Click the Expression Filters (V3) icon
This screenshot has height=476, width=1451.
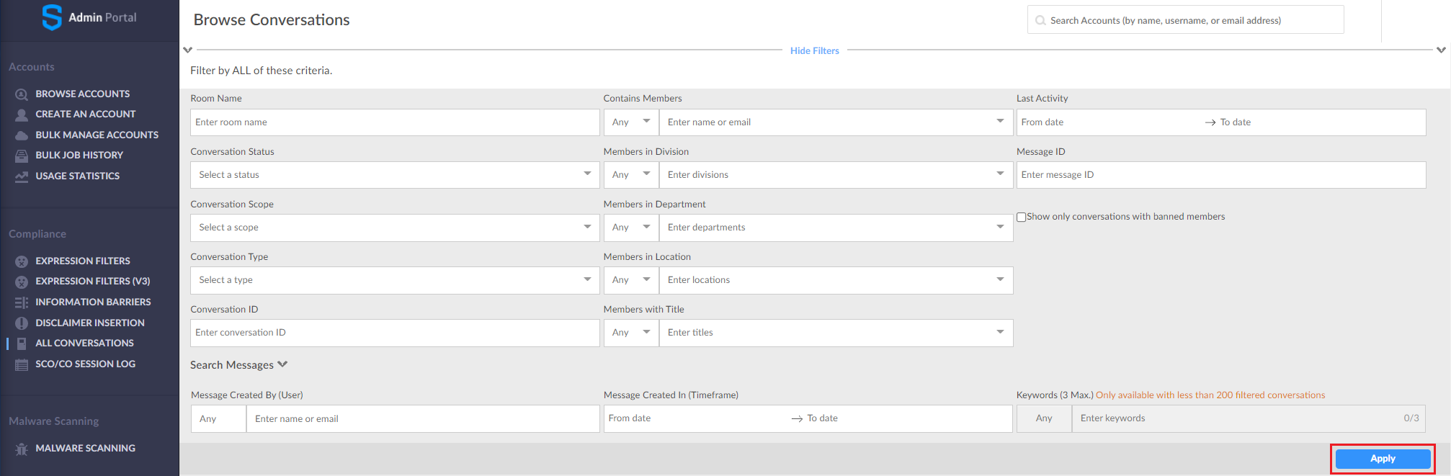coord(22,282)
